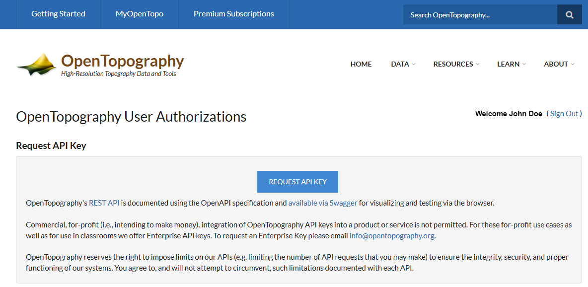Open the Getting Started tab
This screenshot has width=588, height=287.
click(58, 14)
